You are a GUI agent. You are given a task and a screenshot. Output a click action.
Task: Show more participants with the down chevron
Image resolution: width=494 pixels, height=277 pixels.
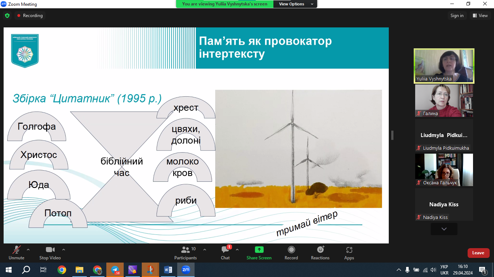pyautogui.click(x=444, y=229)
